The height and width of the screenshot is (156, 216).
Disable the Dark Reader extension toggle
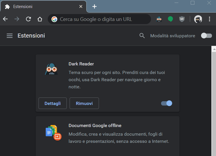coord(167,103)
